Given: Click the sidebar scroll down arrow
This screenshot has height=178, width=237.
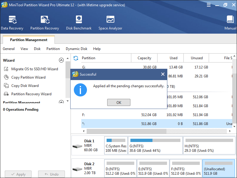Looking at the screenshot, I should (68, 101).
